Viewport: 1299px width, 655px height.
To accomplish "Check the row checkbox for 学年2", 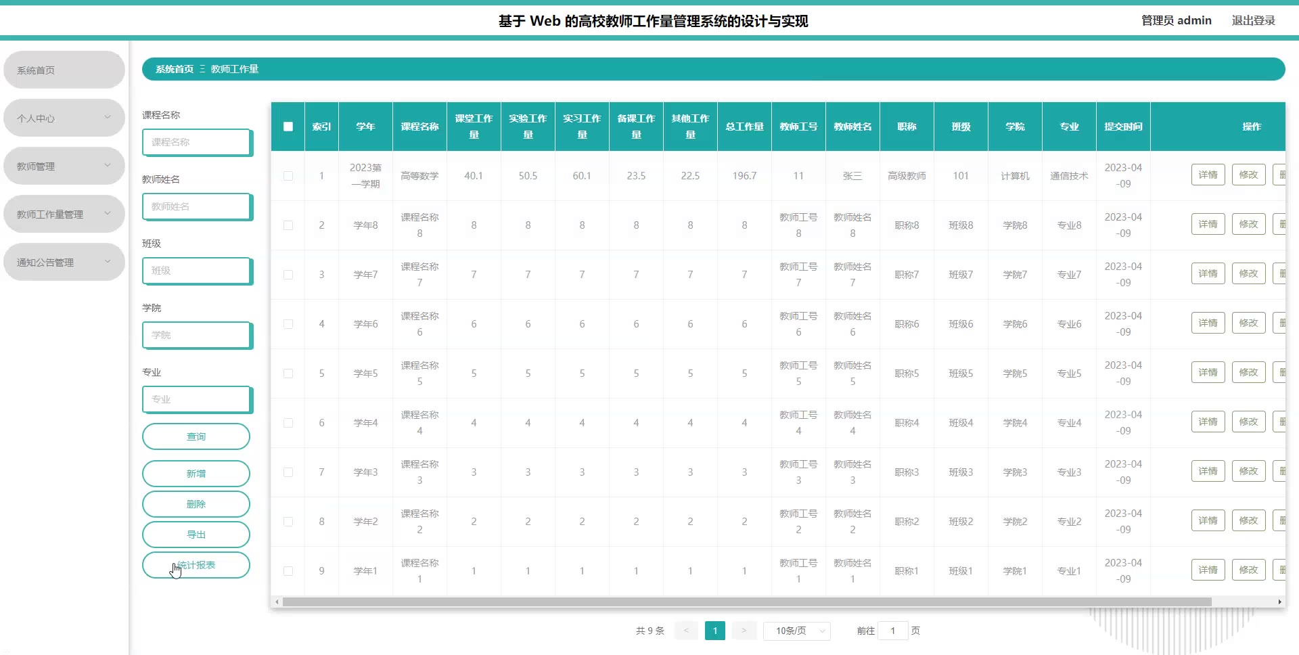I will tap(288, 522).
